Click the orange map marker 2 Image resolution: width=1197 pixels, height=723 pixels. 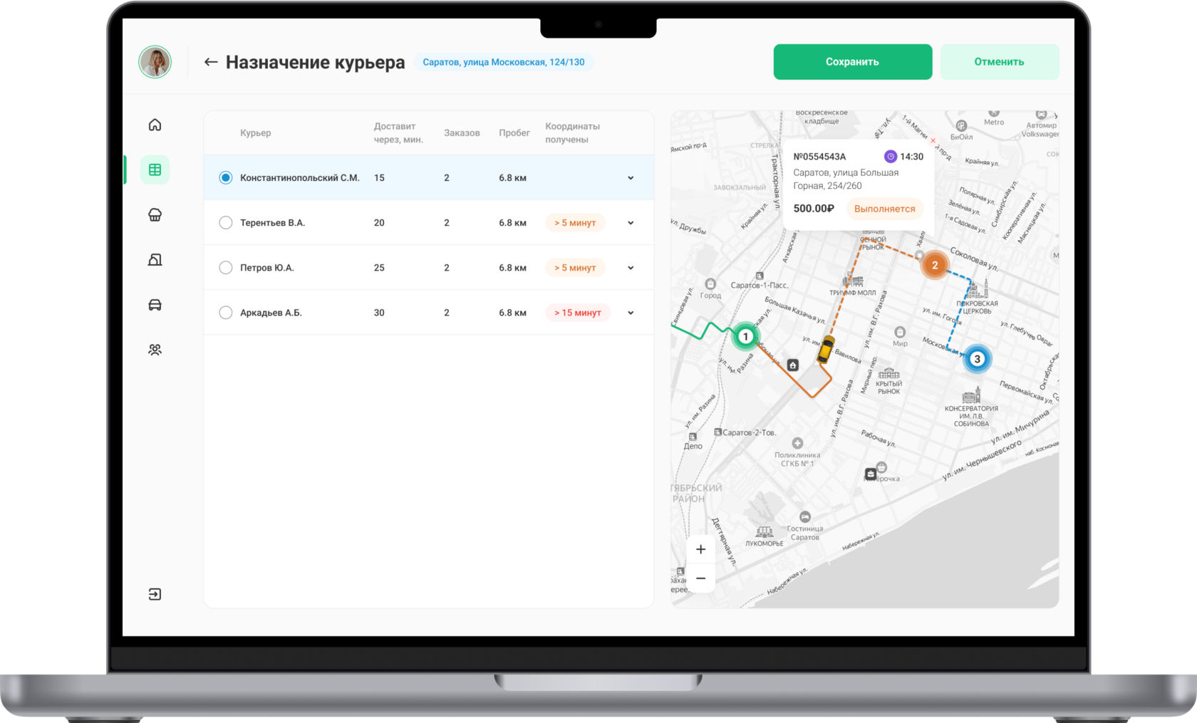935,265
